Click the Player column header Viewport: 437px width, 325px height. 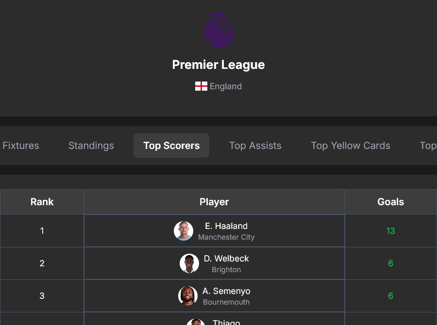click(214, 202)
